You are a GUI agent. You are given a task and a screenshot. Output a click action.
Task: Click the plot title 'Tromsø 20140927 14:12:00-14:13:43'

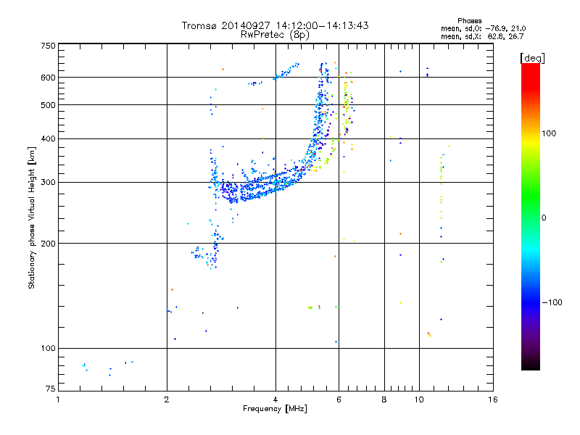coord(275,25)
